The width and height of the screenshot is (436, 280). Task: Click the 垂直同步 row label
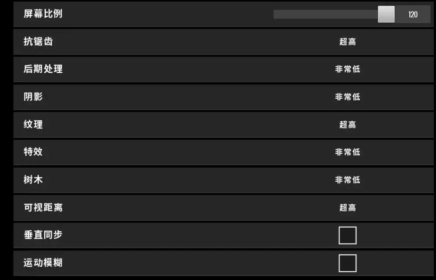(43, 235)
